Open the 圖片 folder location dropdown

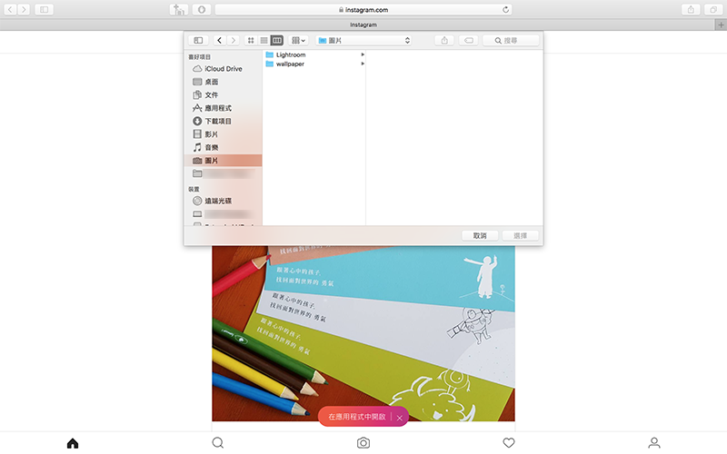pyautogui.click(x=363, y=41)
